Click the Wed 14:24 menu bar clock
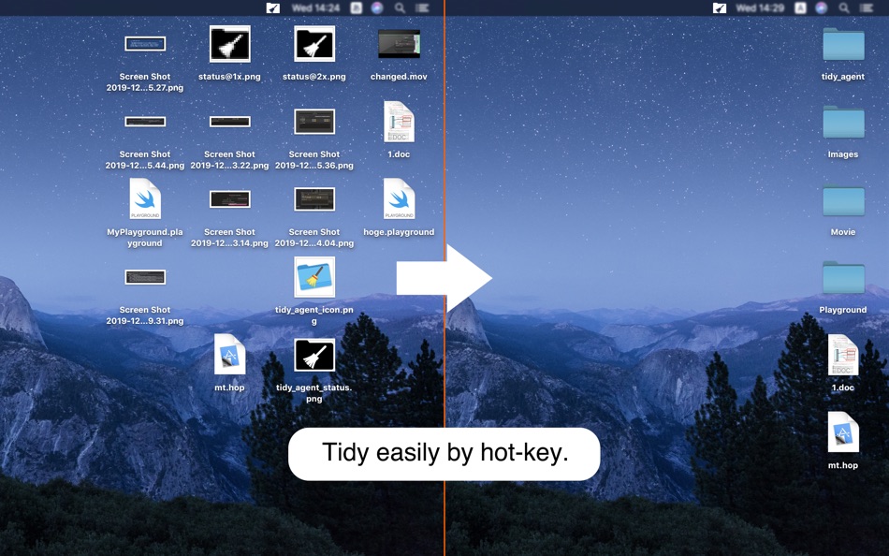889x556 pixels. point(315,7)
